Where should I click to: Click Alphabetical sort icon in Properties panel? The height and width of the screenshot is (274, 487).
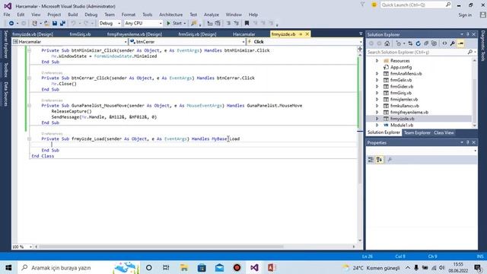(379, 160)
